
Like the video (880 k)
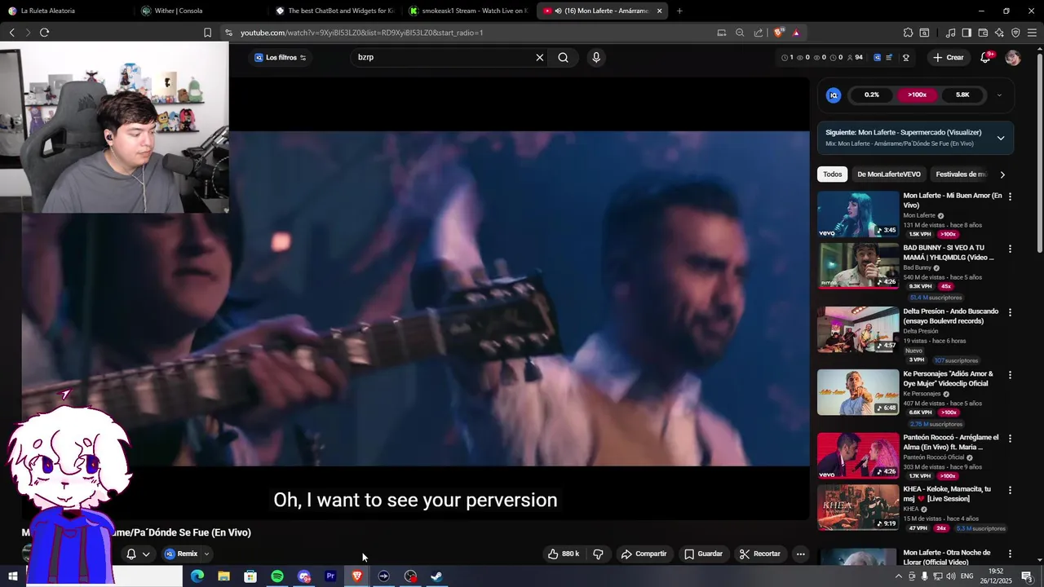[x=564, y=554]
